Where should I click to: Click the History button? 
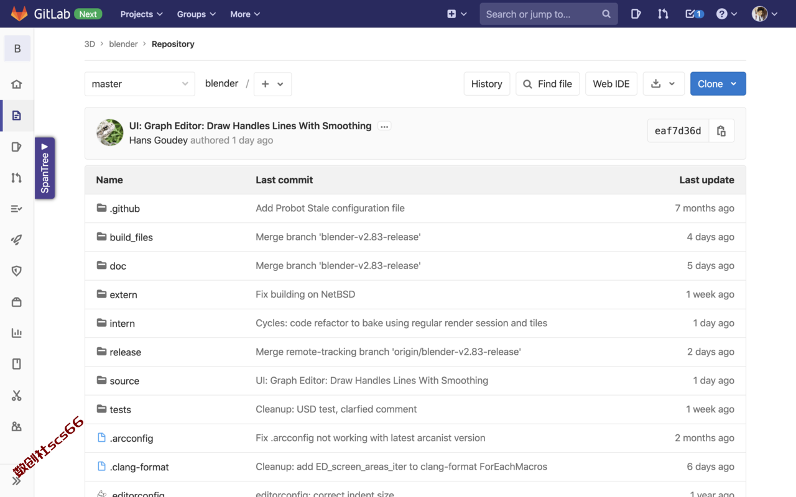487,84
